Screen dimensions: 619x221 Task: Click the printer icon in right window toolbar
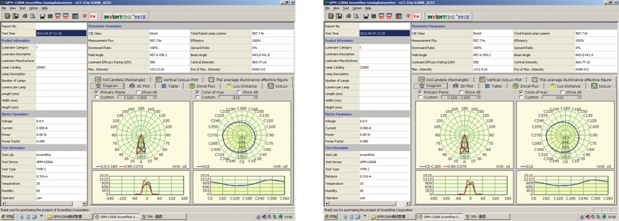tap(348, 16)
